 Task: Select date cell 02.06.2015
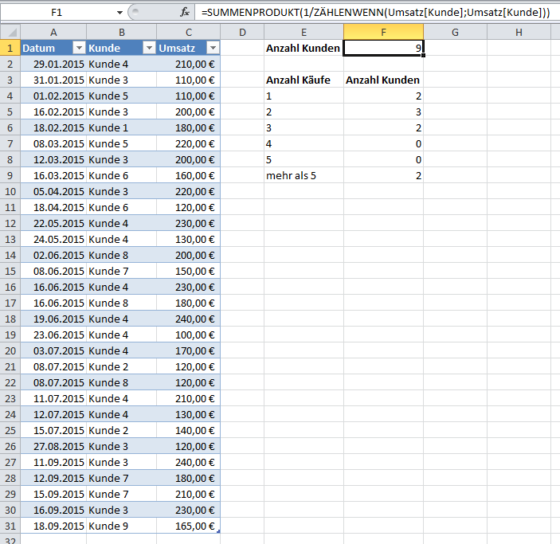[x=53, y=255]
